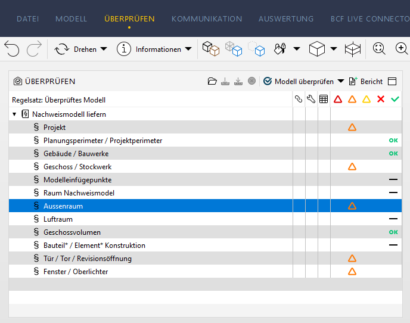
Task: Click the OK status in Geschossvolumen row
Action: (x=393, y=232)
